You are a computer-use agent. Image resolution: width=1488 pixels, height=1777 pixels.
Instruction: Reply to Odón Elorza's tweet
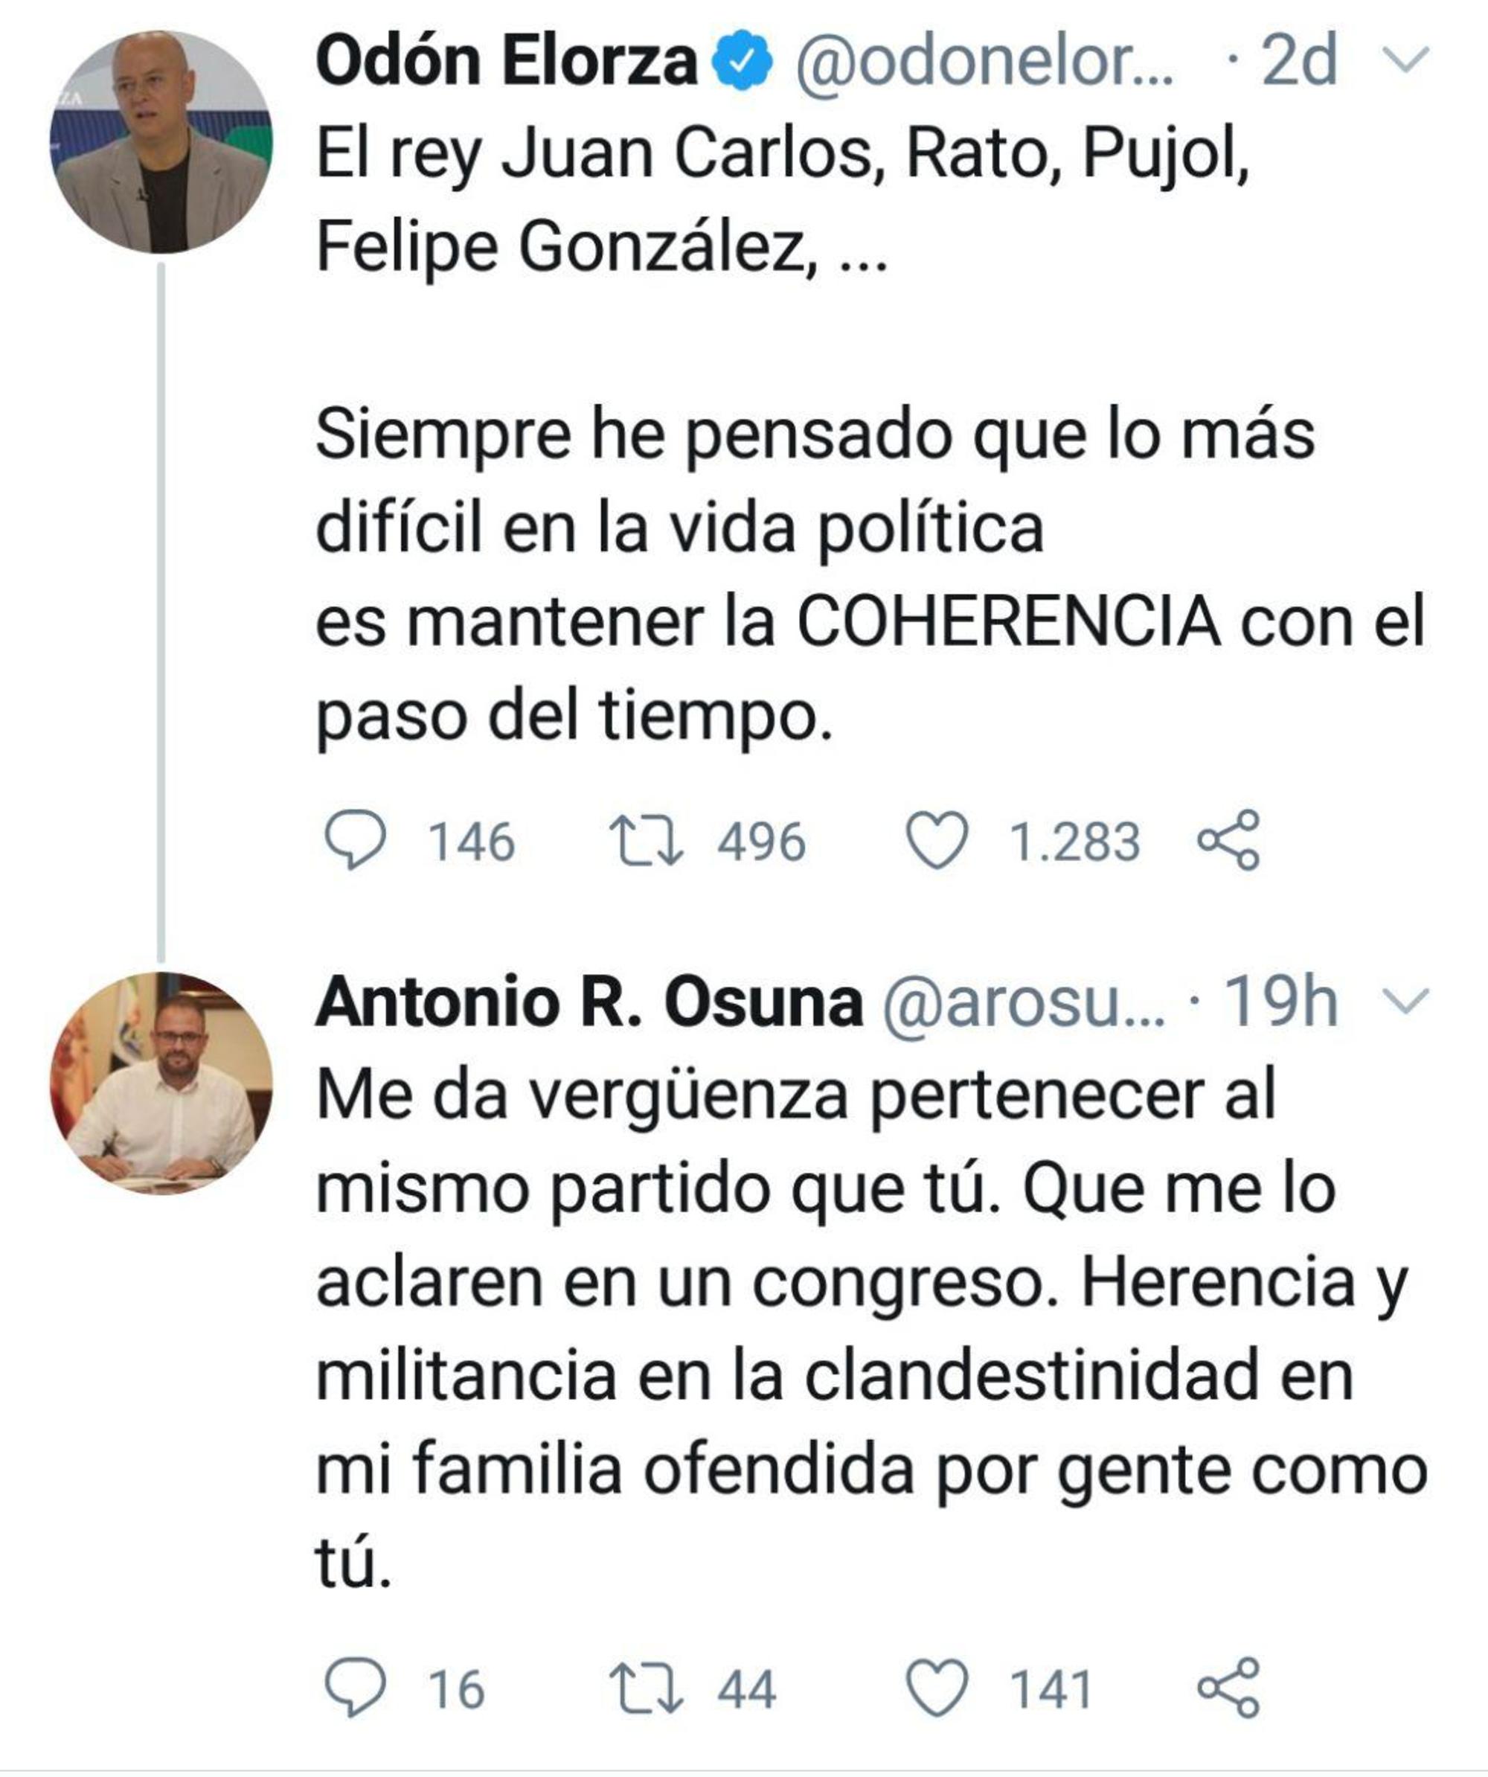[356, 841]
